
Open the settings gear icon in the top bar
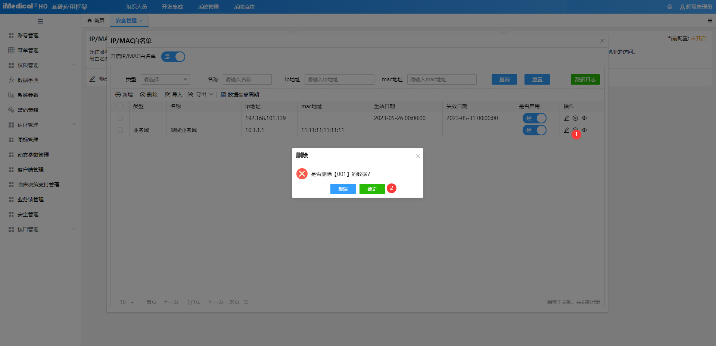pyautogui.click(x=669, y=6)
